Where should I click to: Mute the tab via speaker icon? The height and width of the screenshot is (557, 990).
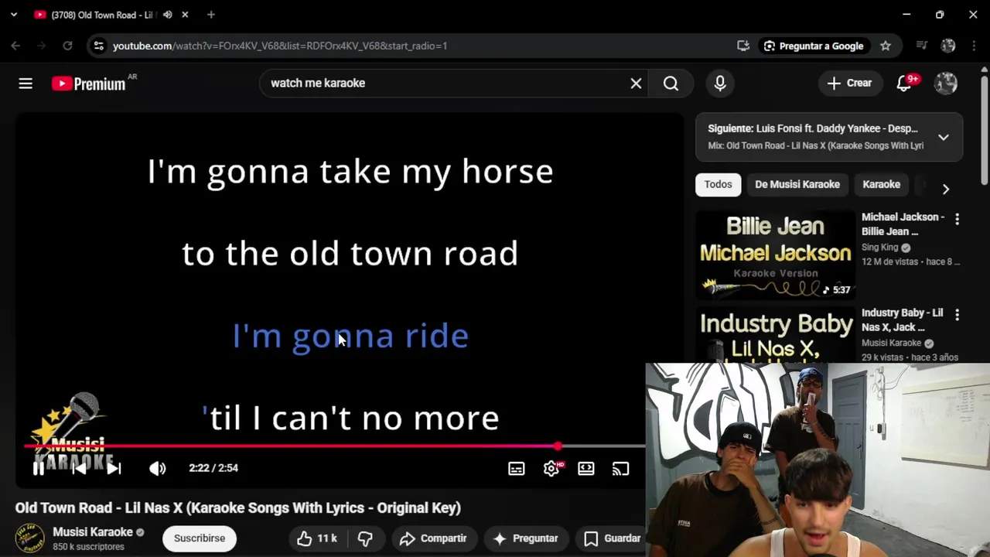coord(168,15)
